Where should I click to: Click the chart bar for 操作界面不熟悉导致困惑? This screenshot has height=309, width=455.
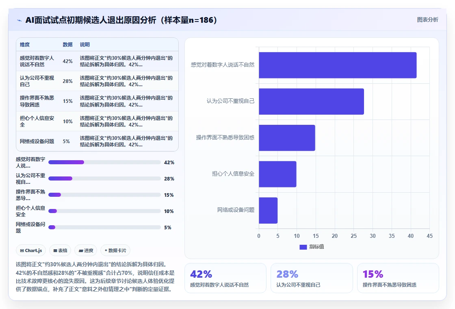[x=287, y=138]
